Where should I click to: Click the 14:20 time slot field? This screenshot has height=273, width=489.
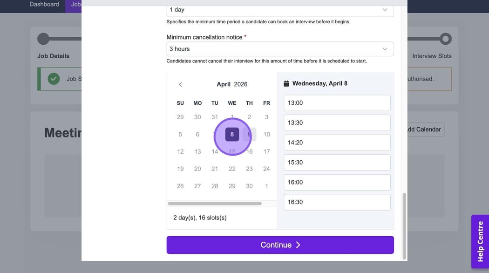337,143
